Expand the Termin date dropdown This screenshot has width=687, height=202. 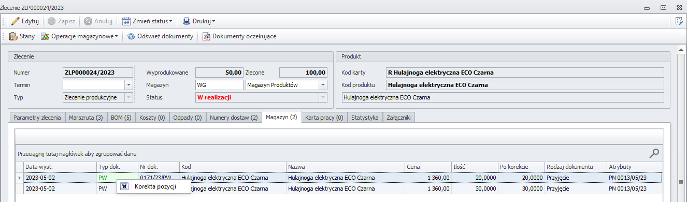pyautogui.click(x=128, y=84)
